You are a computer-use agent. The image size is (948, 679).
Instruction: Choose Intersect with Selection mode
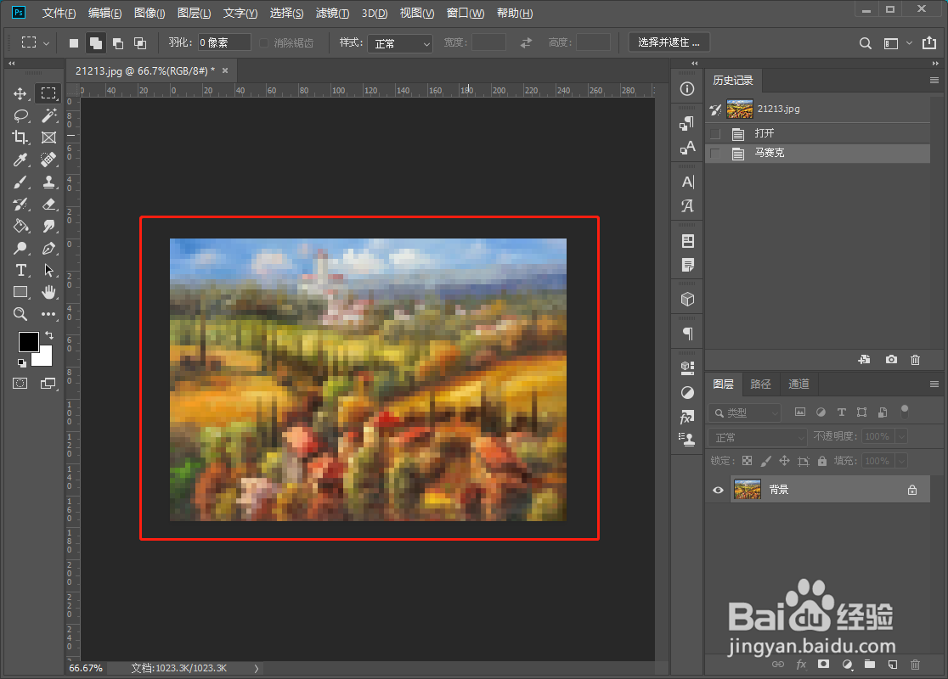point(139,43)
